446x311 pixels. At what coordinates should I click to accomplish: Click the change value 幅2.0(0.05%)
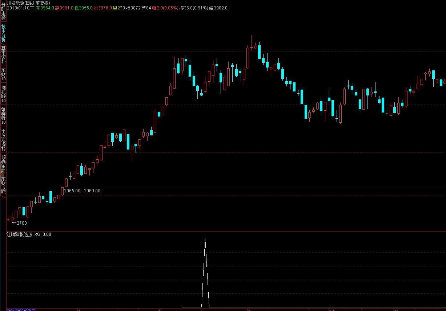[x=165, y=8]
